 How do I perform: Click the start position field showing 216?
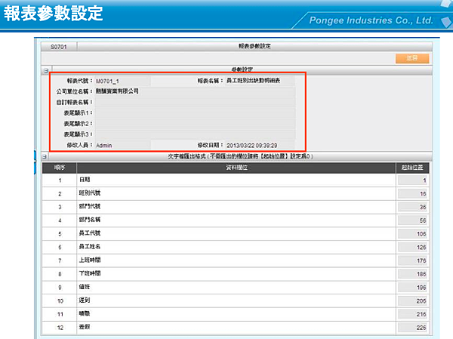click(412, 314)
